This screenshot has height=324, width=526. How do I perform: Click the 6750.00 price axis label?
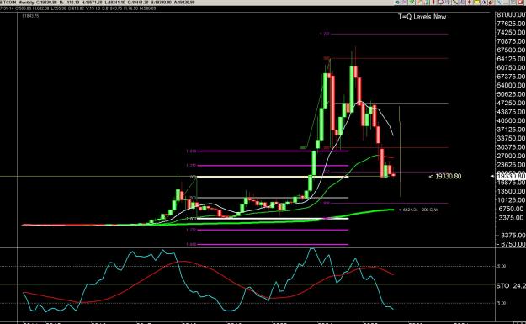511,209
